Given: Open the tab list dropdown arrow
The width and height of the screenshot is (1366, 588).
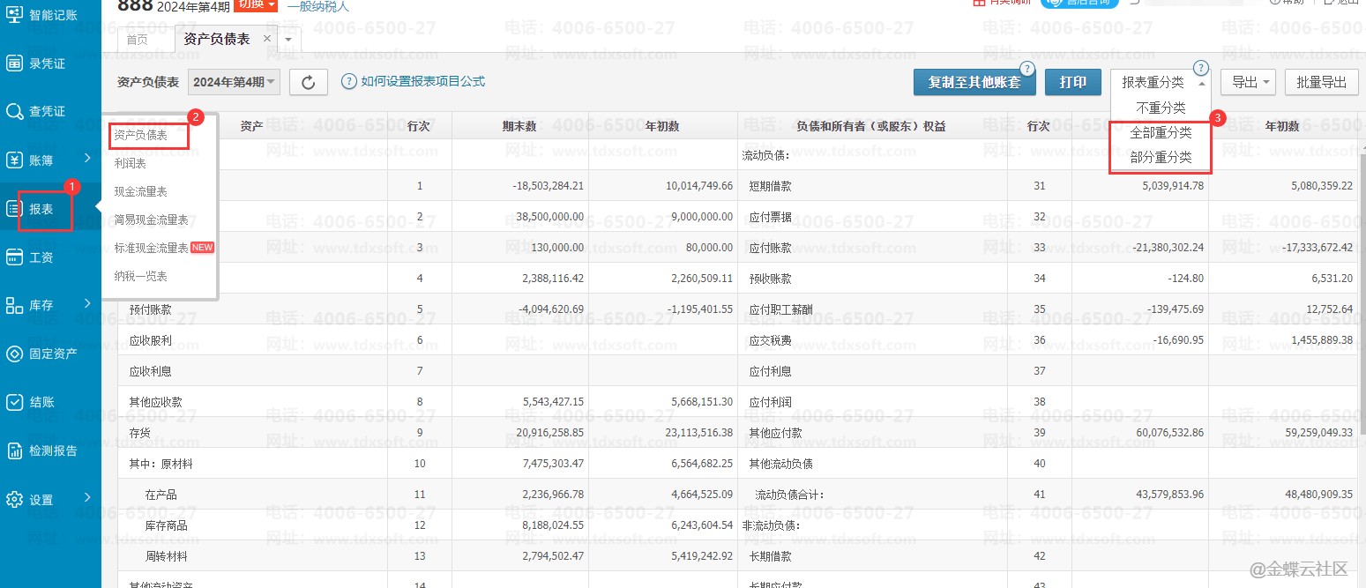Looking at the screenshot, I should [x=288, y=40].
